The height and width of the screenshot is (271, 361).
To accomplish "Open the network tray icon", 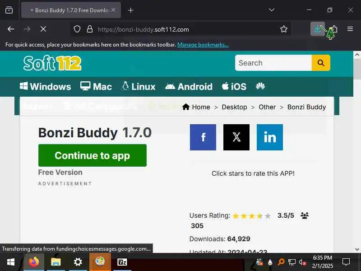I will 292,262.
